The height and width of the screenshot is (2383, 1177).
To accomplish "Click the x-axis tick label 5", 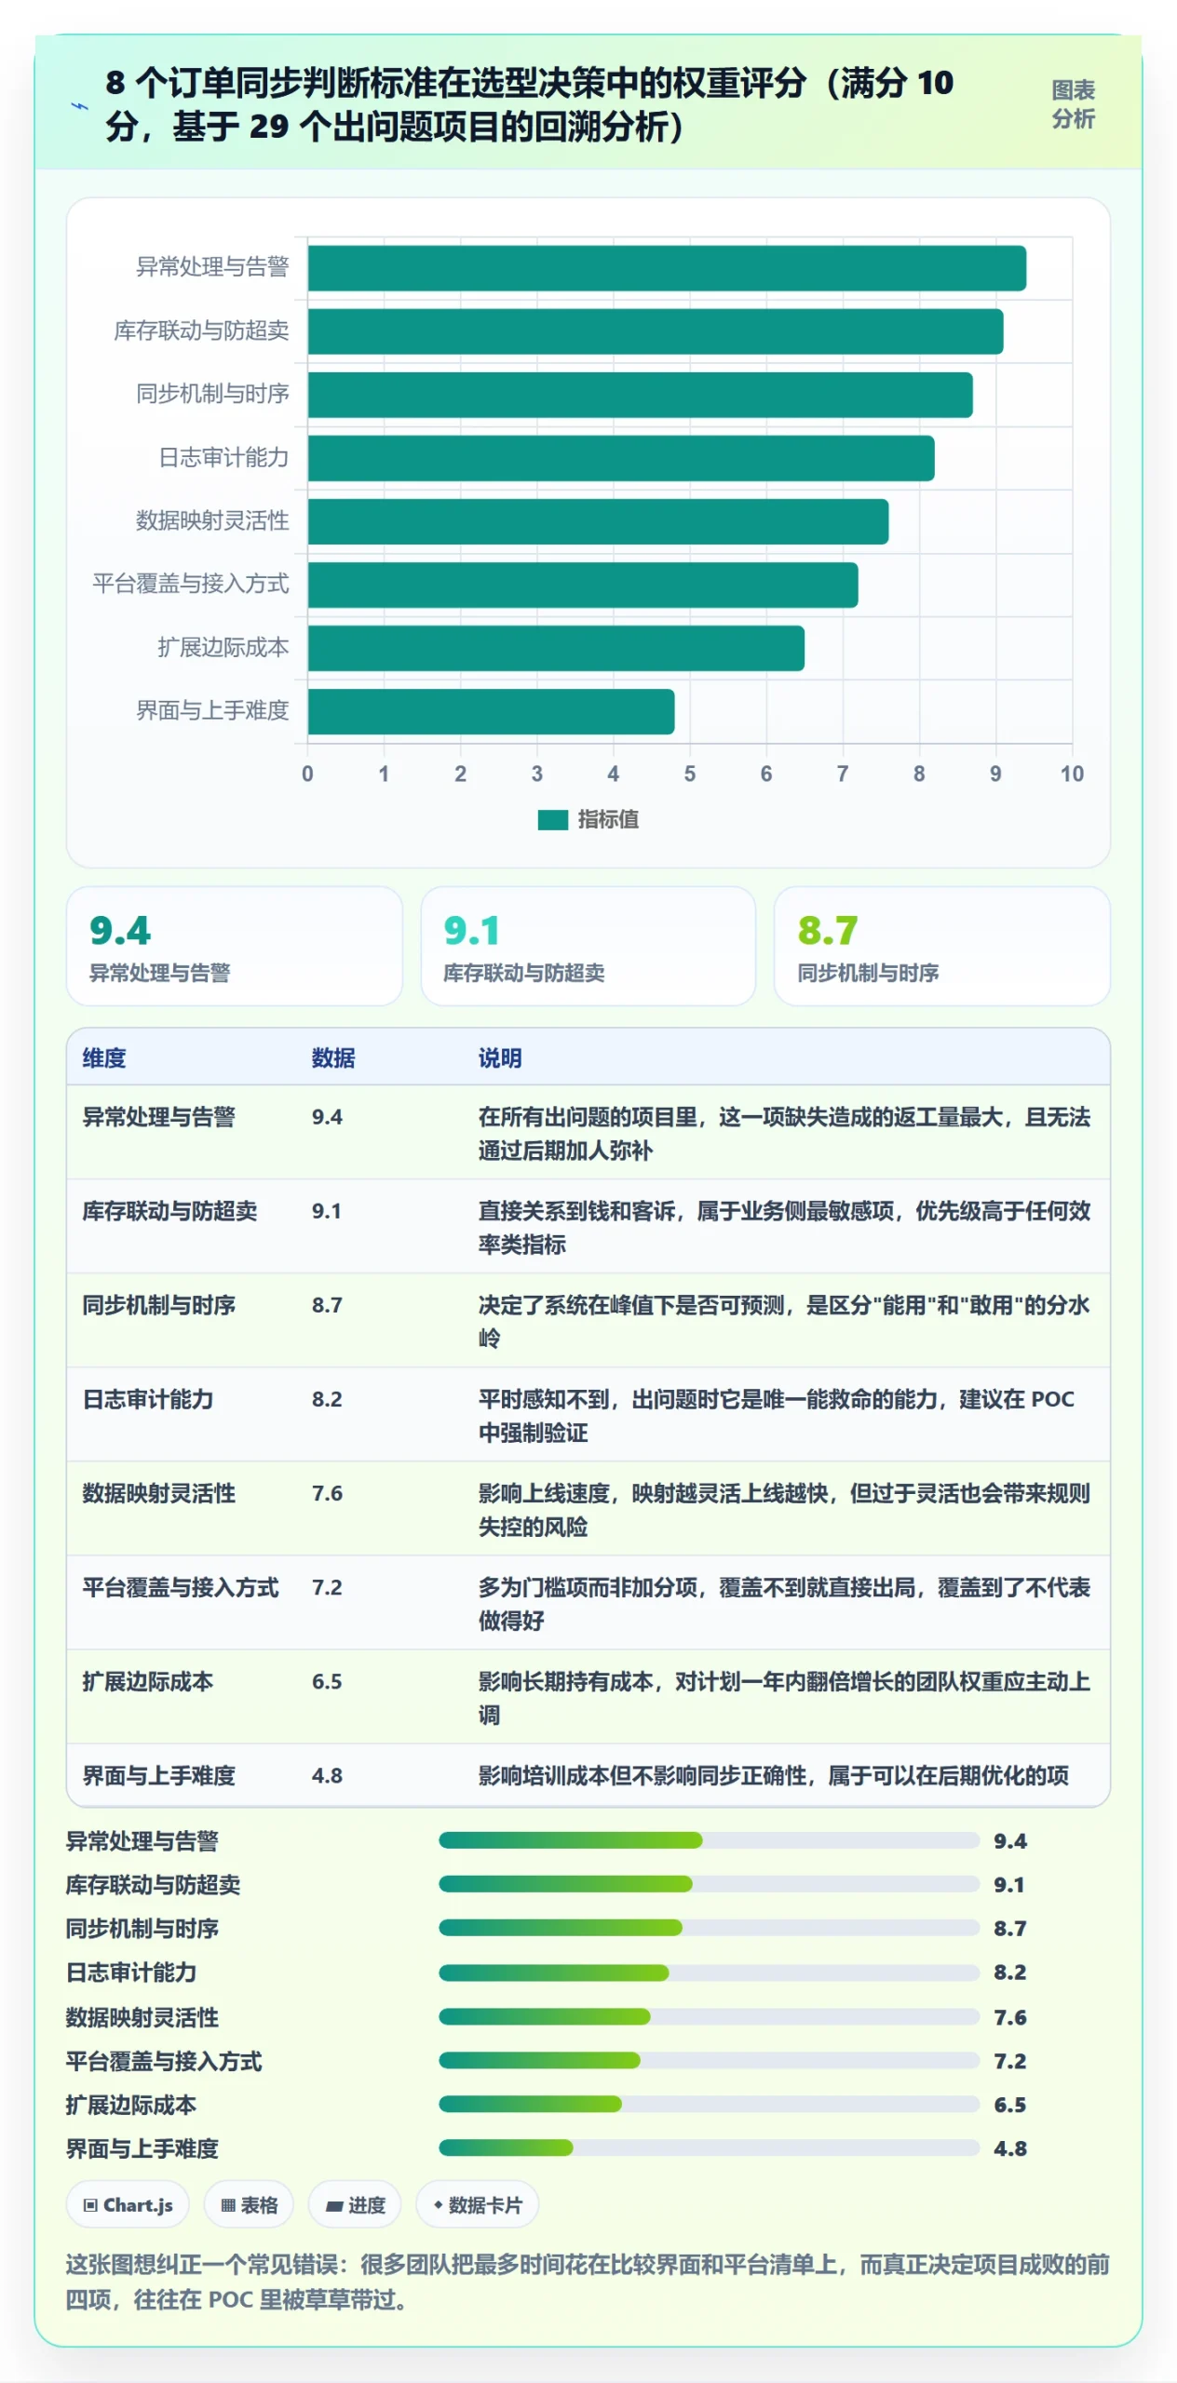I will click(690, 774).
